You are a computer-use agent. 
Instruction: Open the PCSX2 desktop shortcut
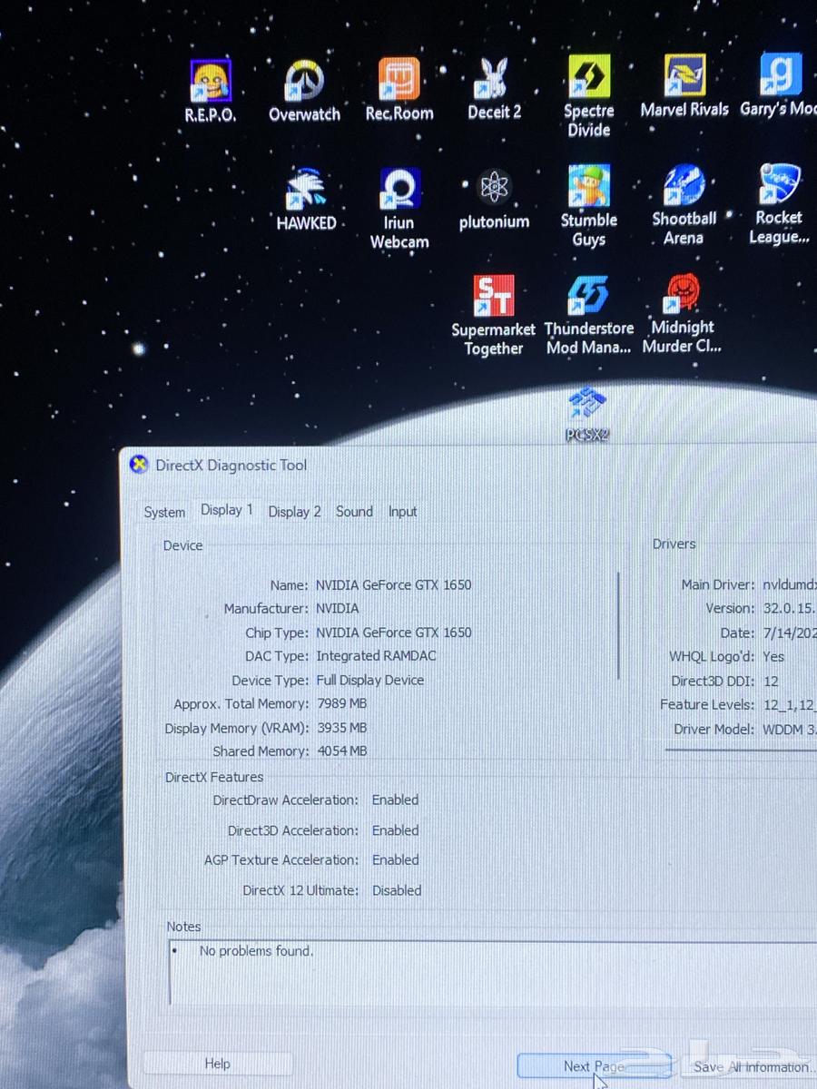pyautogui.click(x=587, y=413)
